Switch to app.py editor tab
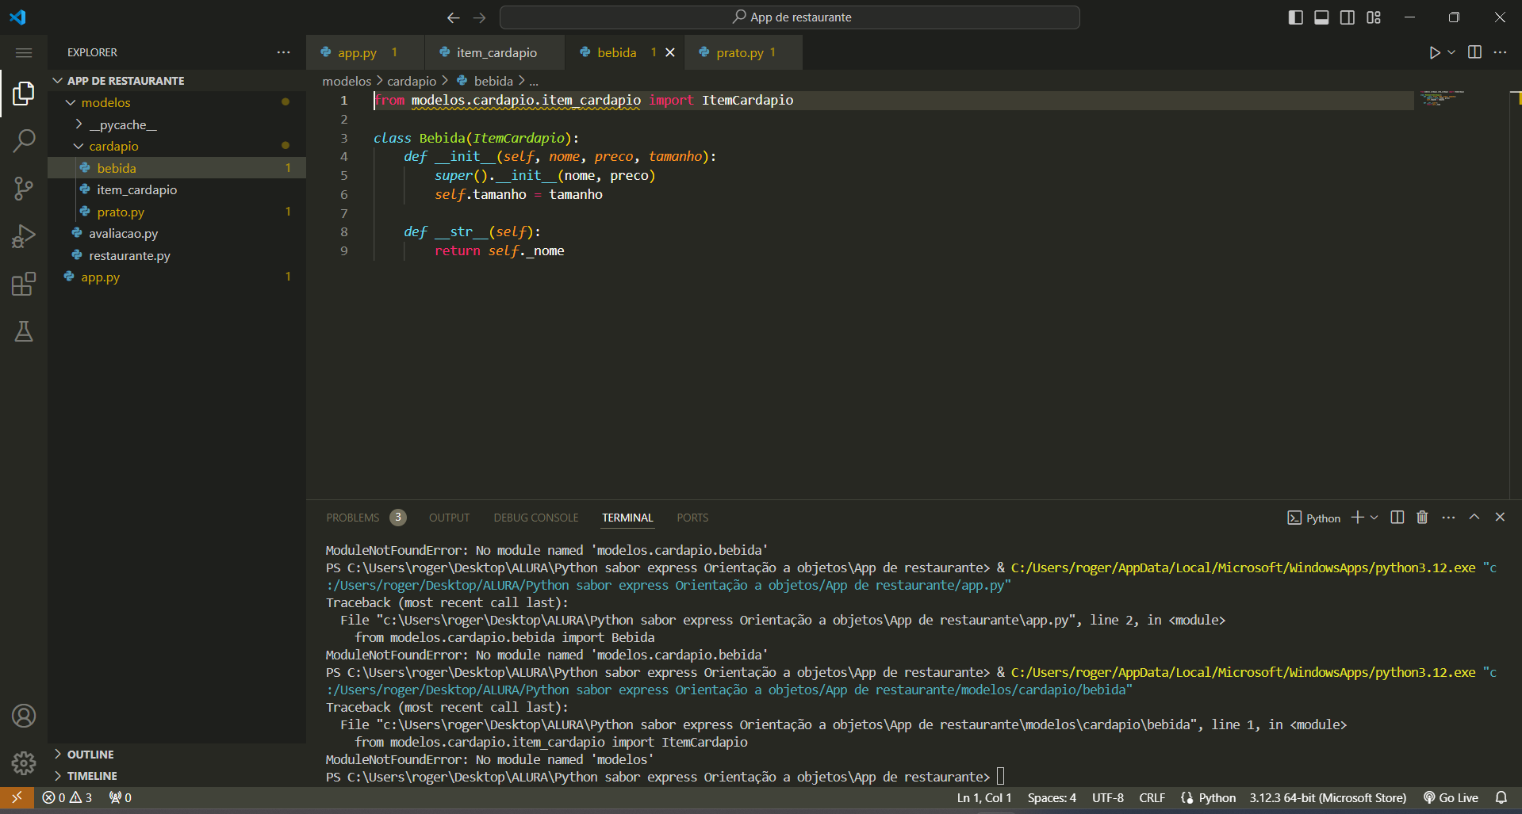The image size is (1522, 814). [x=365, y=52]
